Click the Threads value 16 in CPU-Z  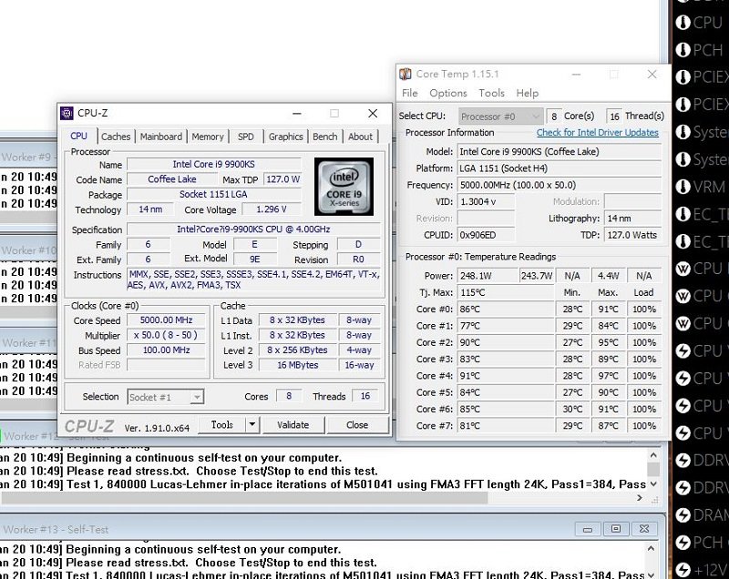coord(365,396)
